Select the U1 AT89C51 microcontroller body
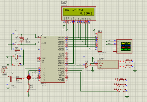This screenshot has height=102, width=147. 53,59
